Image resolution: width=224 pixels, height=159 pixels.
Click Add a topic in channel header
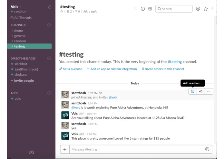click(x=90, y=11)
